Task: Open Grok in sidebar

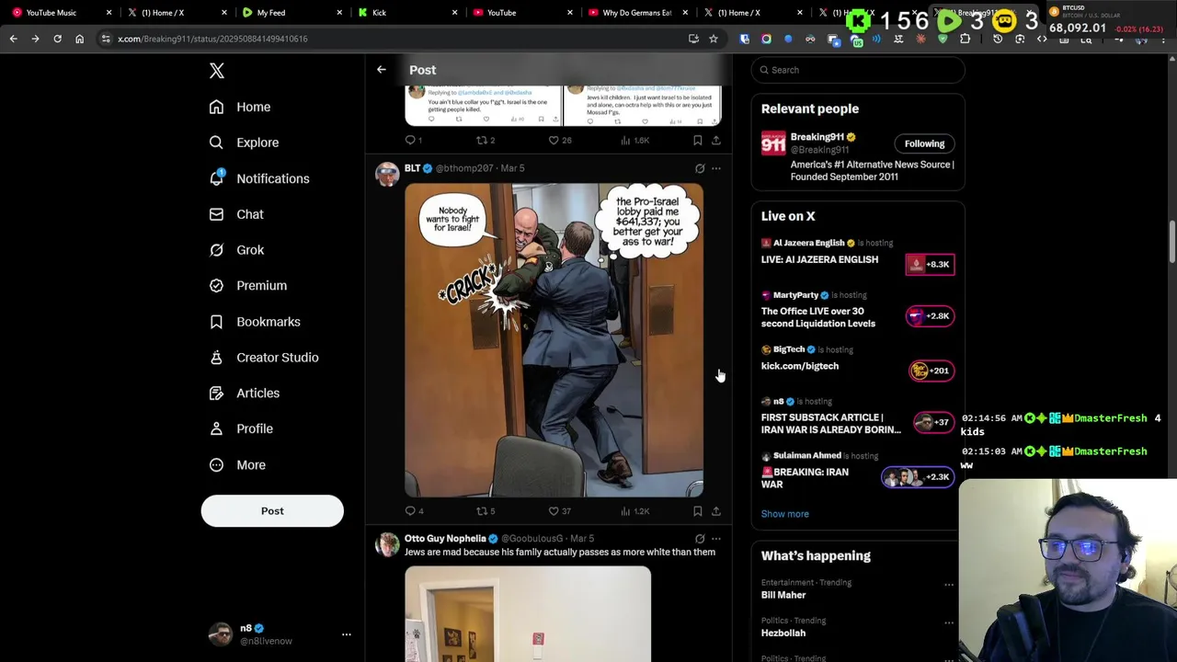Action: point(236,250)
